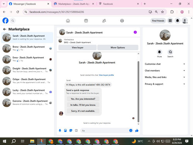
Task: Open Dwight conversation in chat list
Action: [27, 70]
